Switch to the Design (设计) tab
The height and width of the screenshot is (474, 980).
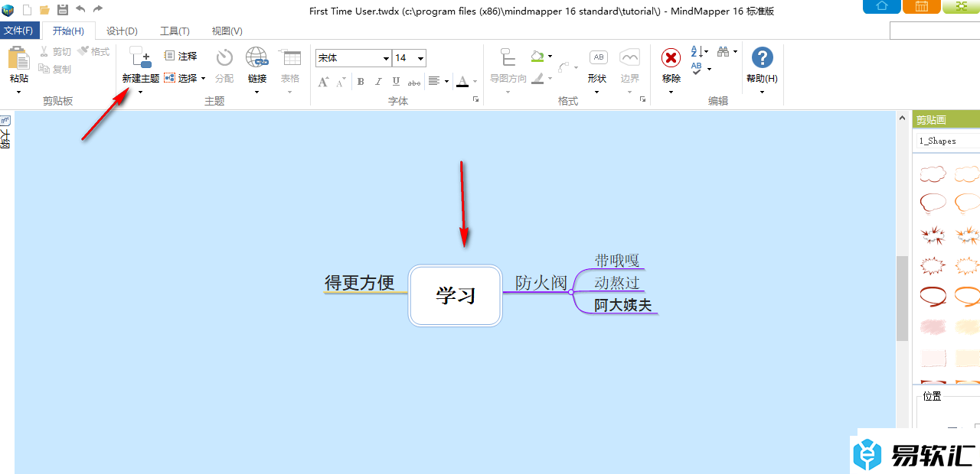tap(122, 31)
